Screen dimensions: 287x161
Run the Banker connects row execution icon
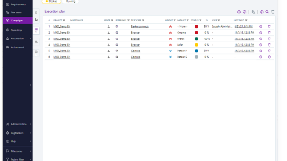pyautogui.click(x=261, y=27)
